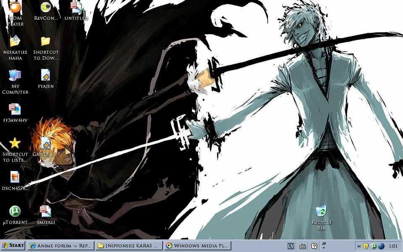403x252 pixels.
Task: Select the Gantz_ file icon
Action: 46,143
